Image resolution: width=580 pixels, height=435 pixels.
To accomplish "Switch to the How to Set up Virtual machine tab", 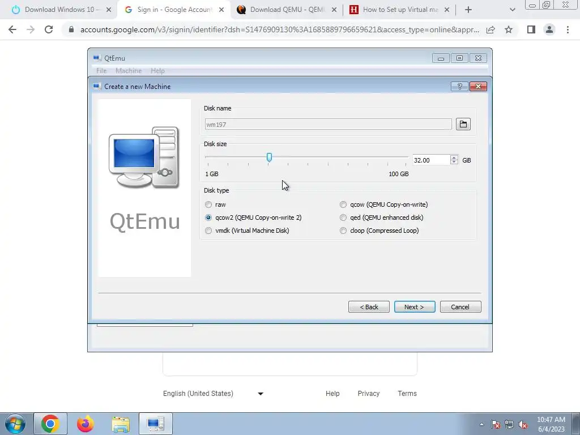I will pyautogui.click(x=398, y=10).
